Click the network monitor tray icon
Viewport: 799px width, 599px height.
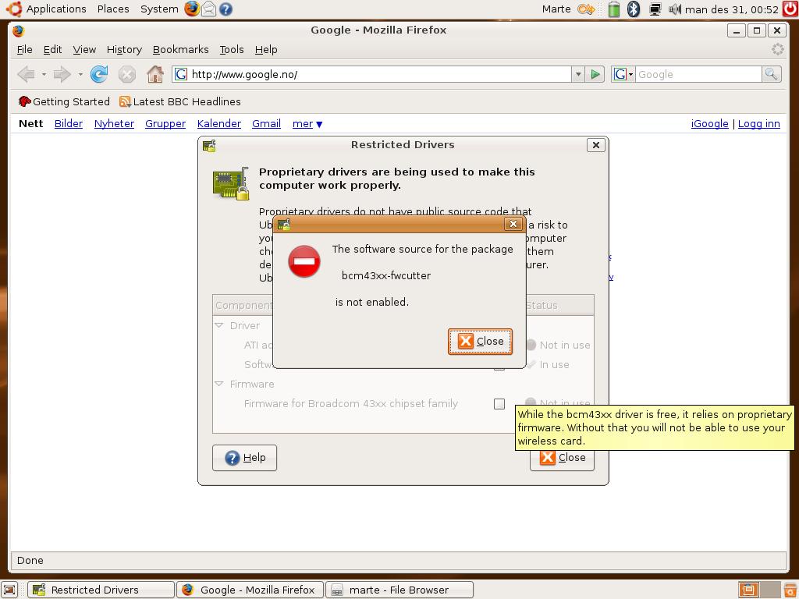tap(655, 9)
